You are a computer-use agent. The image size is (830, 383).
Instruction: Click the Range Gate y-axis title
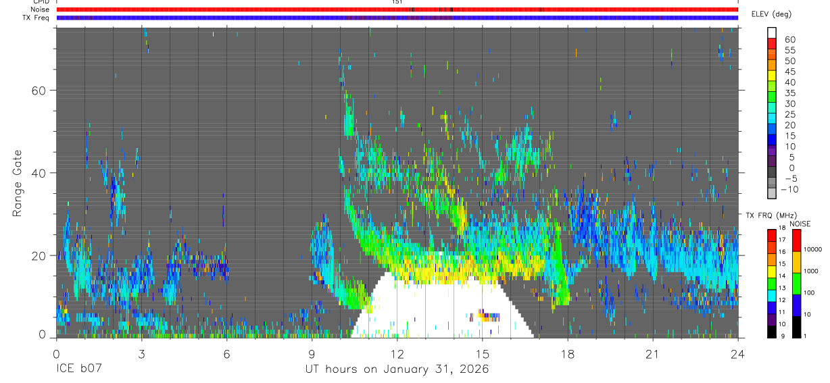(17, 184)
